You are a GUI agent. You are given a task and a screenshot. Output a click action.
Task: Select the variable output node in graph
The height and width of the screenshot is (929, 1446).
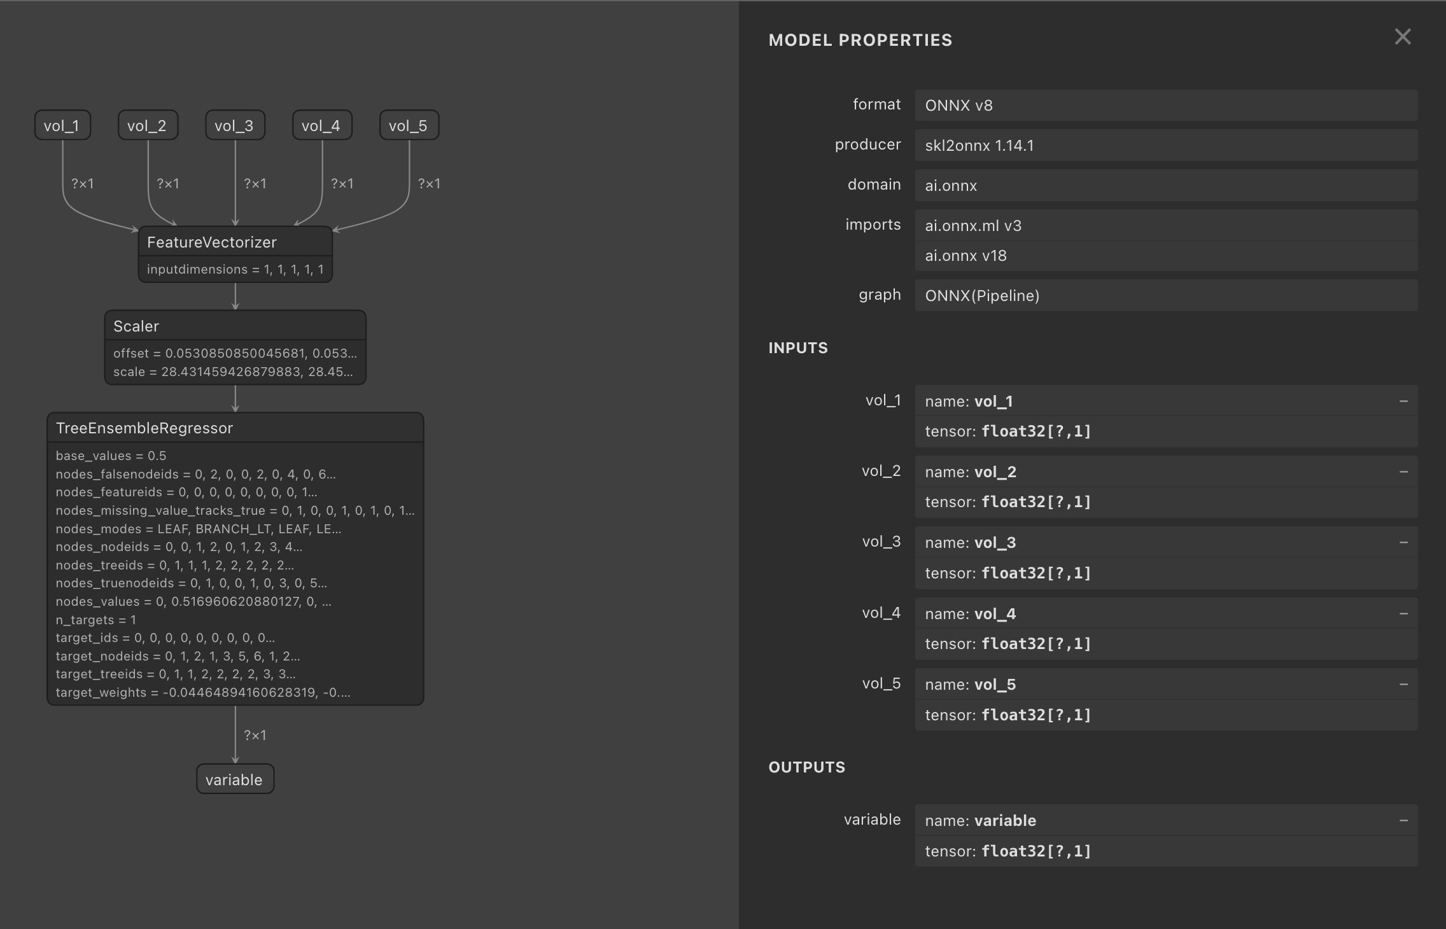click(x=235, y=779)
